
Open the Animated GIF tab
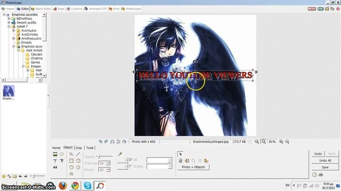(x=95, y=9)
